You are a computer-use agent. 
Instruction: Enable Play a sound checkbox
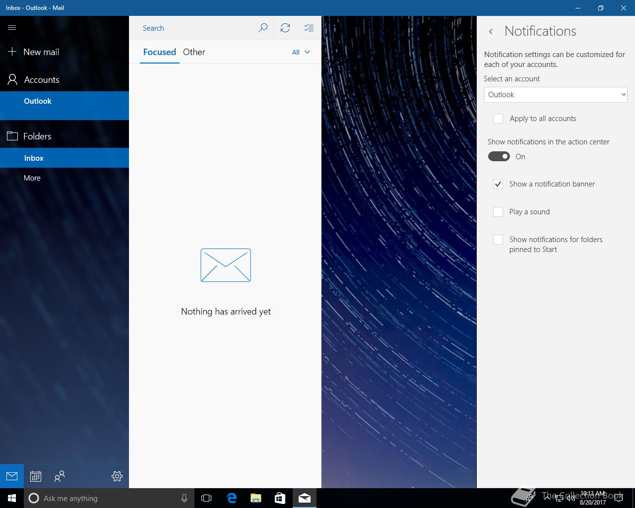coord(498,212)
